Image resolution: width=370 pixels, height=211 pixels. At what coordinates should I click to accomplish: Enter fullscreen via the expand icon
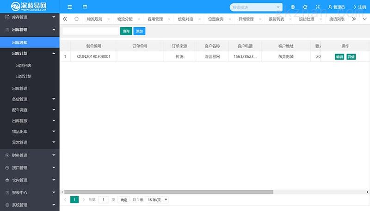pos(318,7)
